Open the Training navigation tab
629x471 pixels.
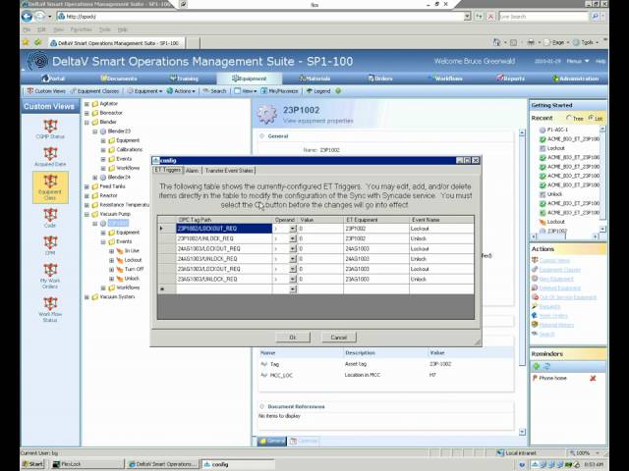click(x=184, y=78)
